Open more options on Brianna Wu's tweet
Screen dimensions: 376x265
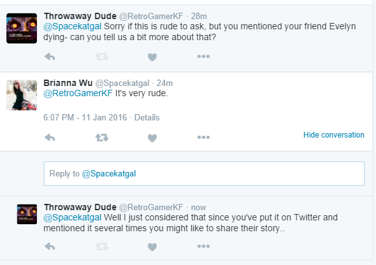203,138
